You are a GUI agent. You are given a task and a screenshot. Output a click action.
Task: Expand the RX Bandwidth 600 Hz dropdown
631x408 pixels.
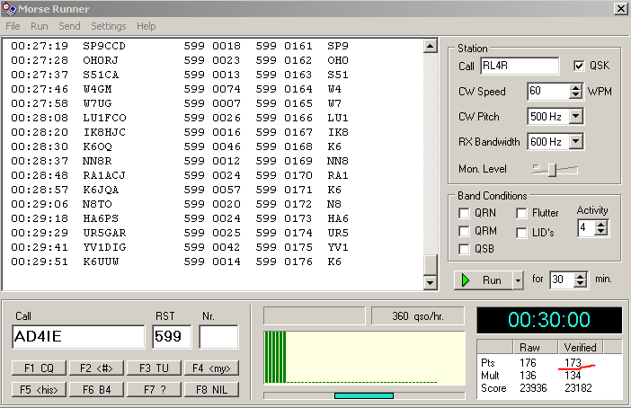(576, 141)
